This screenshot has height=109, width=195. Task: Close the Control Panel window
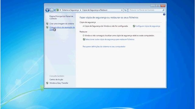[x=163, y=6]
